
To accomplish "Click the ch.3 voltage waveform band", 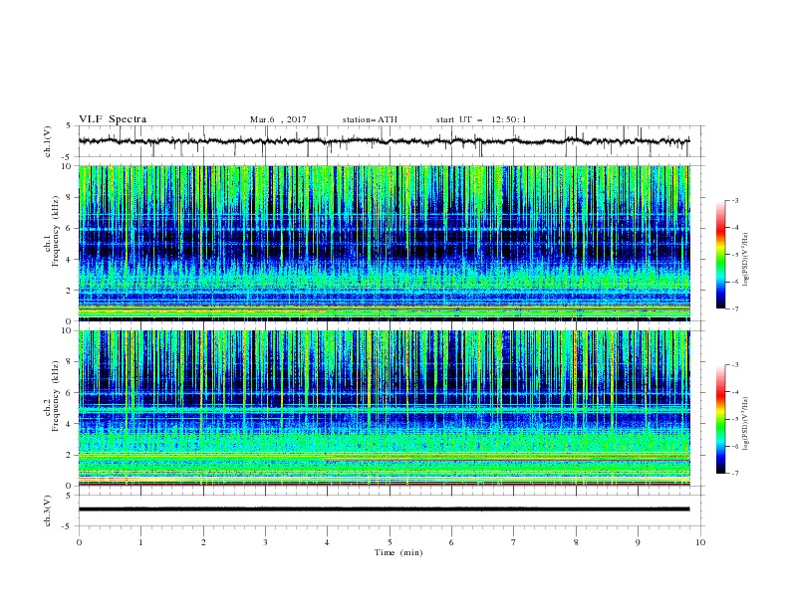I will 384,509.
